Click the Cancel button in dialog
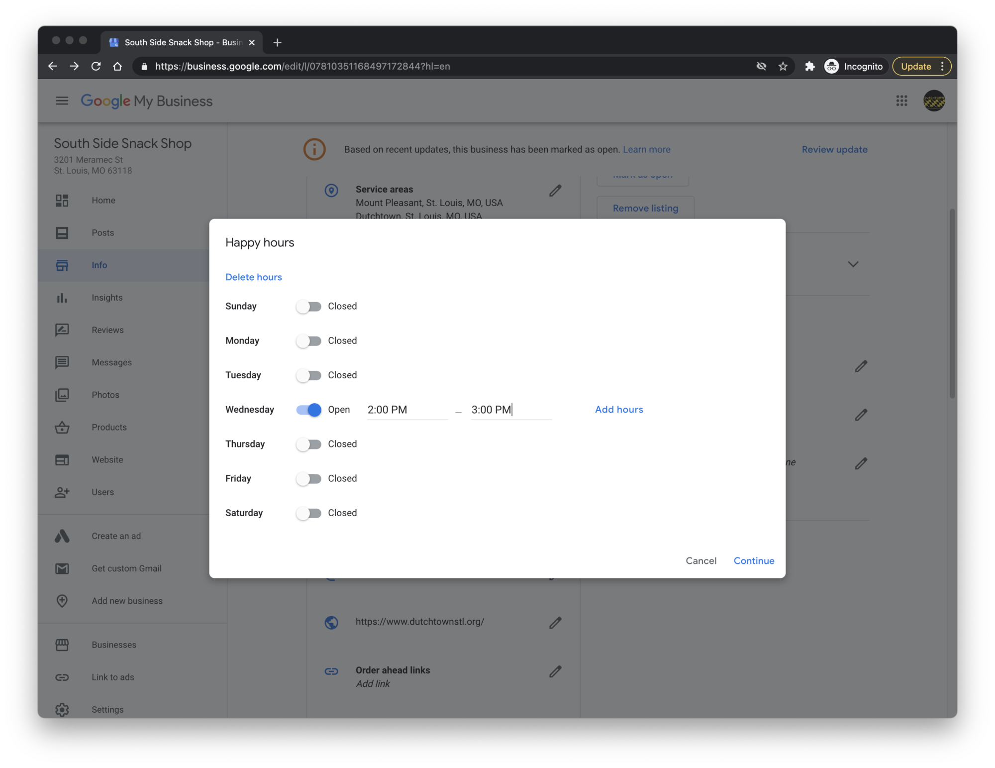 click(701, 560)
